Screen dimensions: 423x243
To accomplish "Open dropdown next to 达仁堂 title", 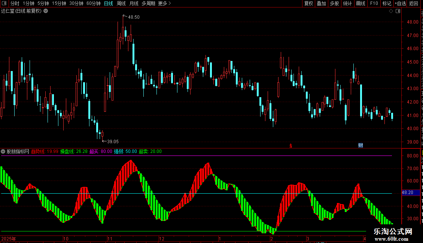I will (x=46, y=11).
